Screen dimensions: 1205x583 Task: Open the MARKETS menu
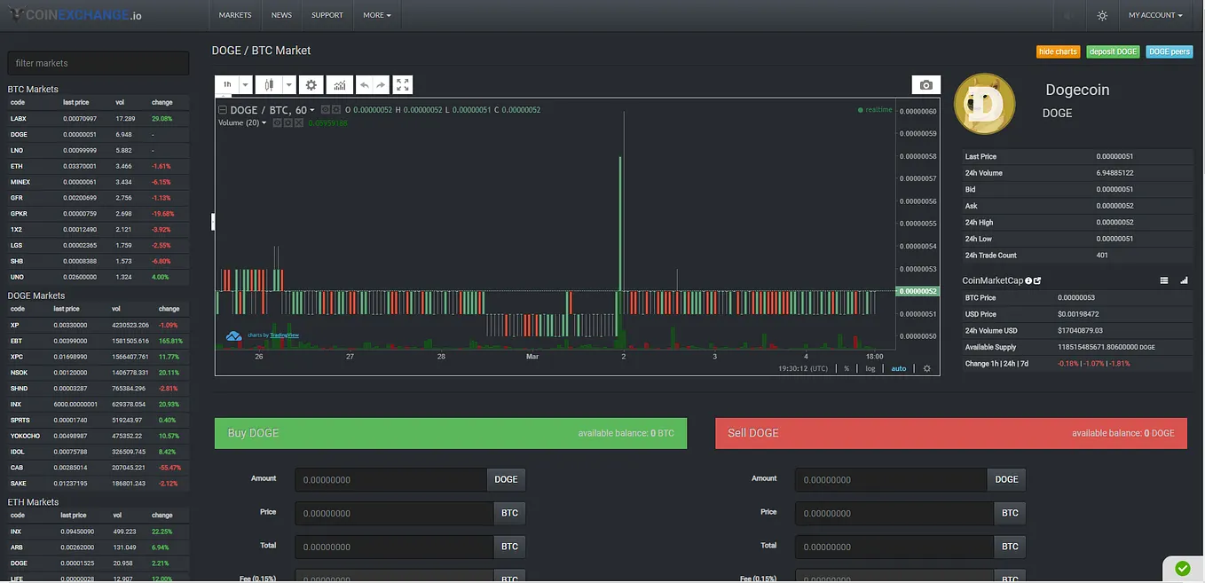click(x=235, y=15)
